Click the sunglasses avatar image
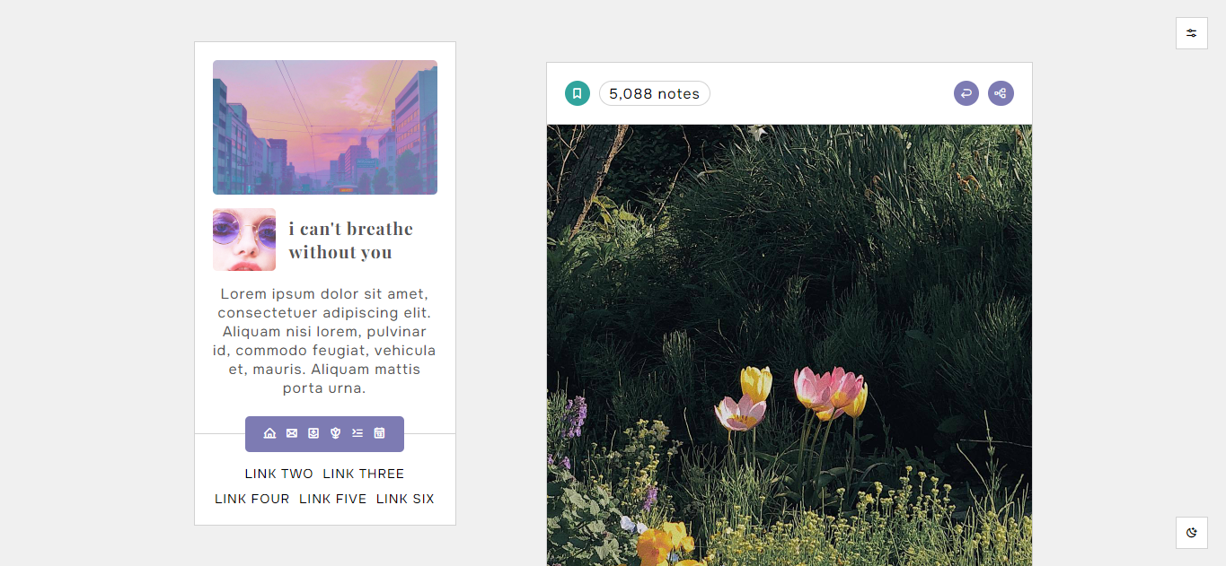Image resolution: width=1226 pixels, height=566 pixels. click(x=244, y=239)
